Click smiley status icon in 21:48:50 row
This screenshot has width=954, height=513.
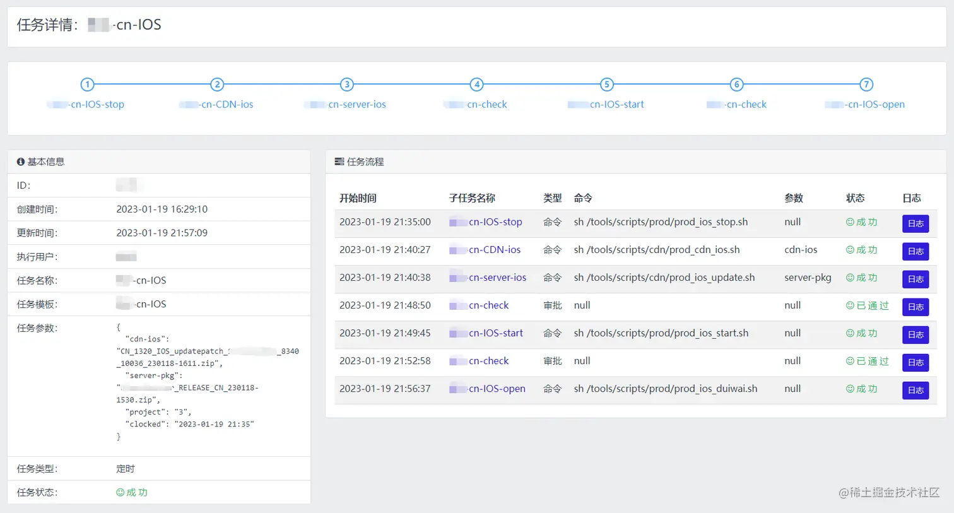pyautogui.click(x=850, y=305)
